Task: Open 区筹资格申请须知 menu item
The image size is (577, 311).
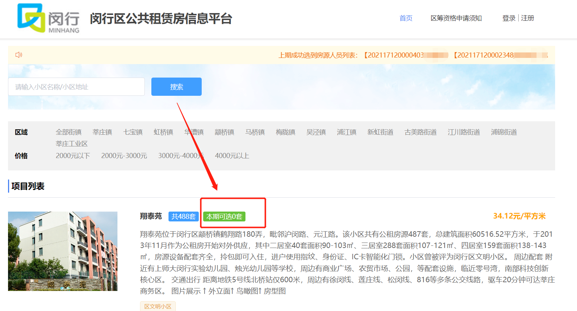Action: pyautogui.click(x=456, y=18)
